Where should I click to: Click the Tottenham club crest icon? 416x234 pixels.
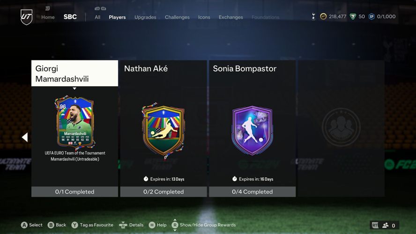click(313, 16)
